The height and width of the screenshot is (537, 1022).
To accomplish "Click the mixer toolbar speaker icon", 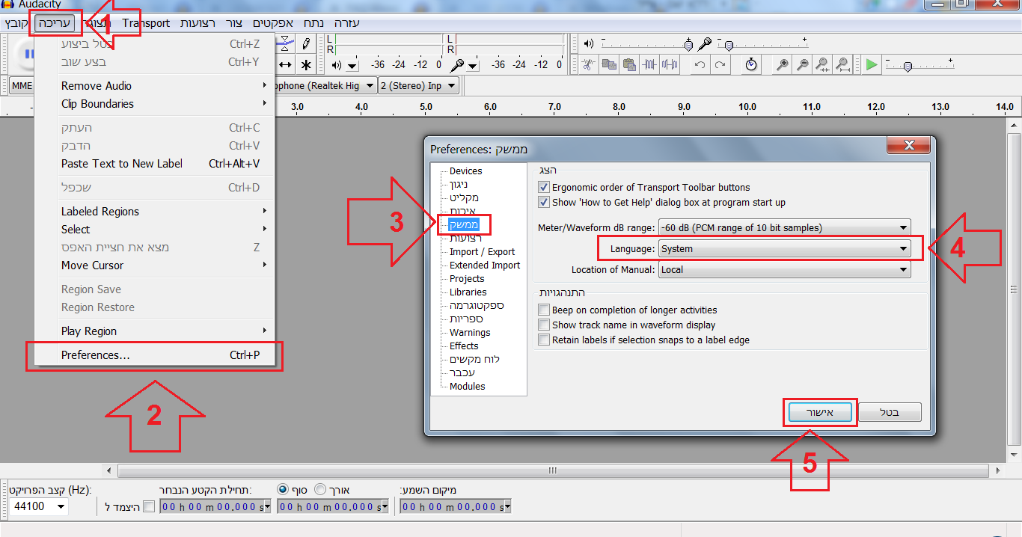I will 589,44.
